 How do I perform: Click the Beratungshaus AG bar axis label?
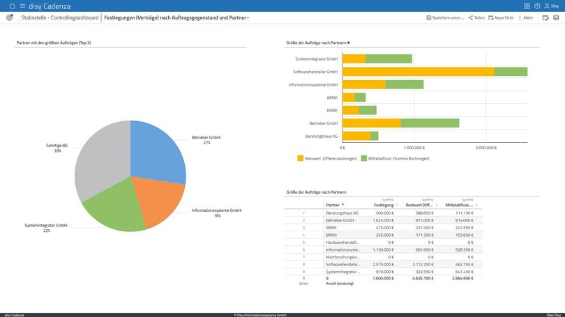click(x=322, y=137)
